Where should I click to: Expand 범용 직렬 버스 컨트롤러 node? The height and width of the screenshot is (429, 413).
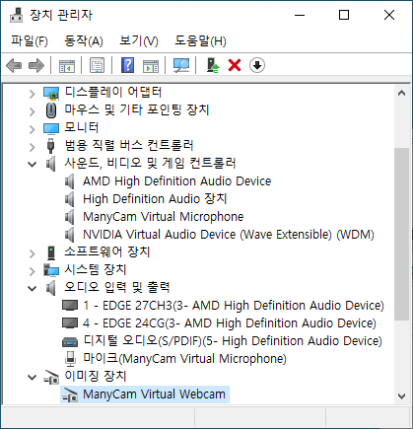(32, 147)
